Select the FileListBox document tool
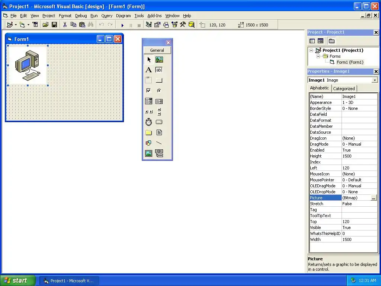The image size is (381, 286). pyautogui.click(x=159, y=133)
